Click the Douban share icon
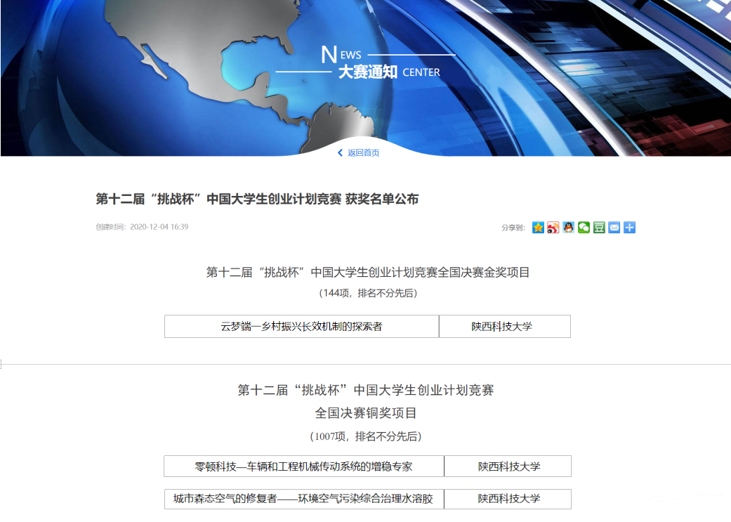The image size is (731, 522). point(599,228)
